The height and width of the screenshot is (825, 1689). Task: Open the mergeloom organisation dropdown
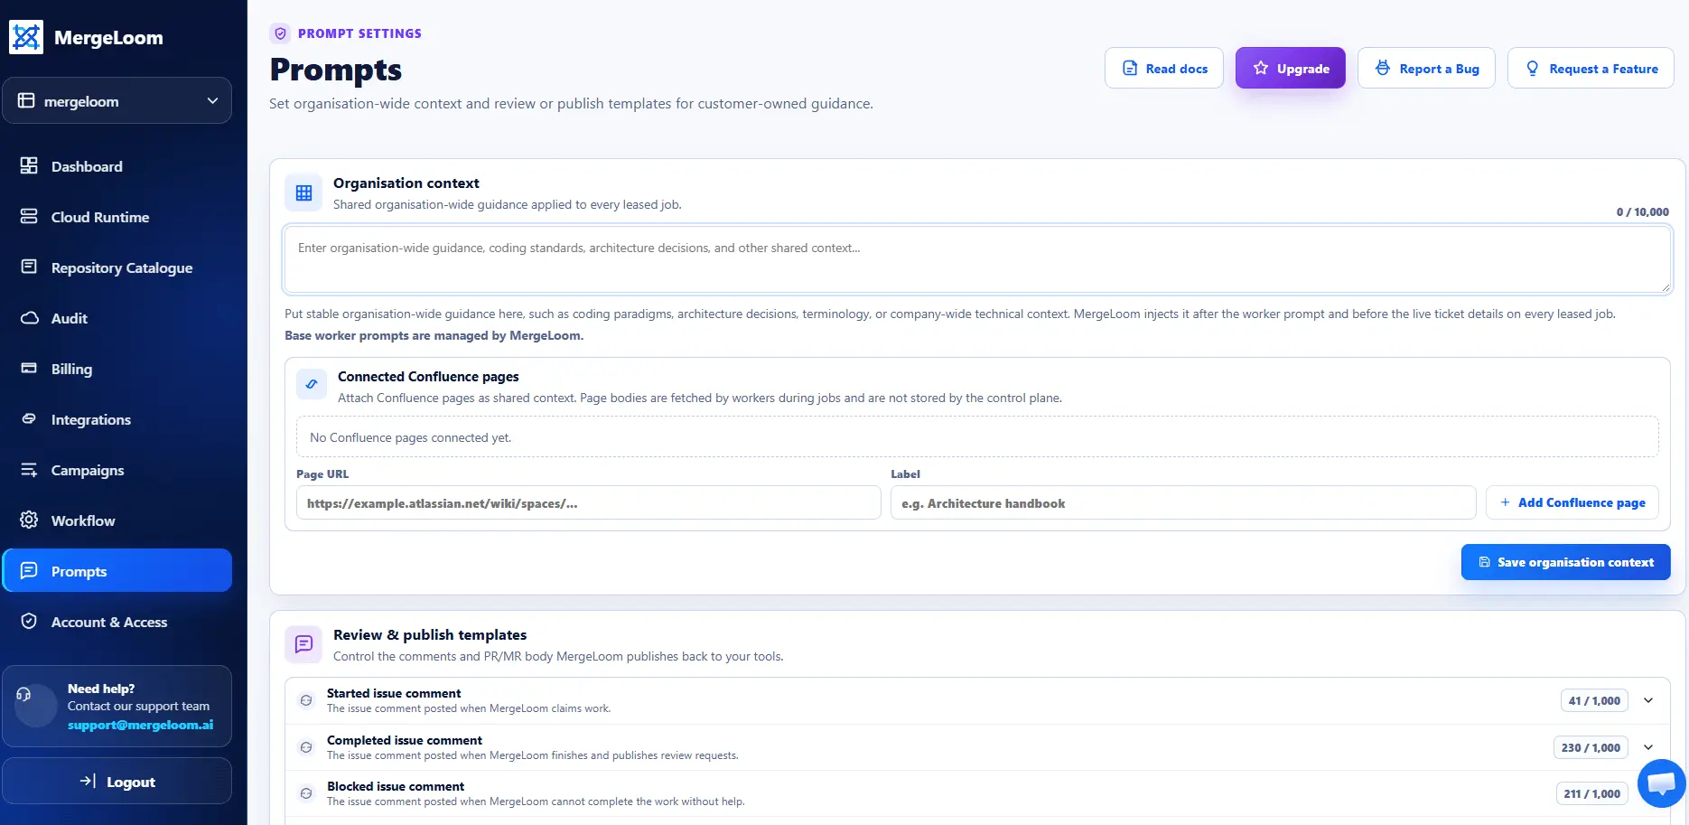(117, 101)
